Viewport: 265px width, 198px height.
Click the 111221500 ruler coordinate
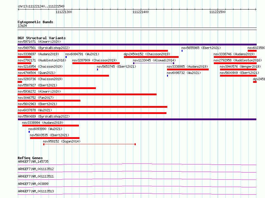point(217,12)
